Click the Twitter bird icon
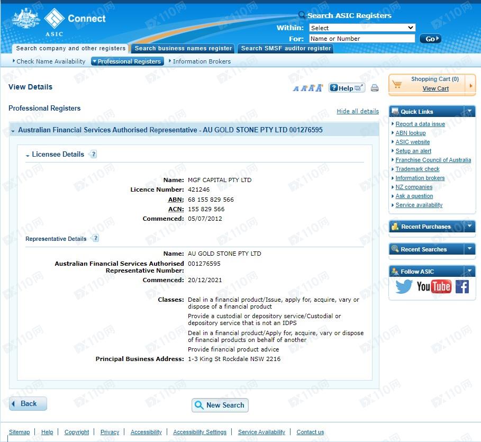Image resolution: width=481 pixels, height=442 pixels. pos(404,287)
